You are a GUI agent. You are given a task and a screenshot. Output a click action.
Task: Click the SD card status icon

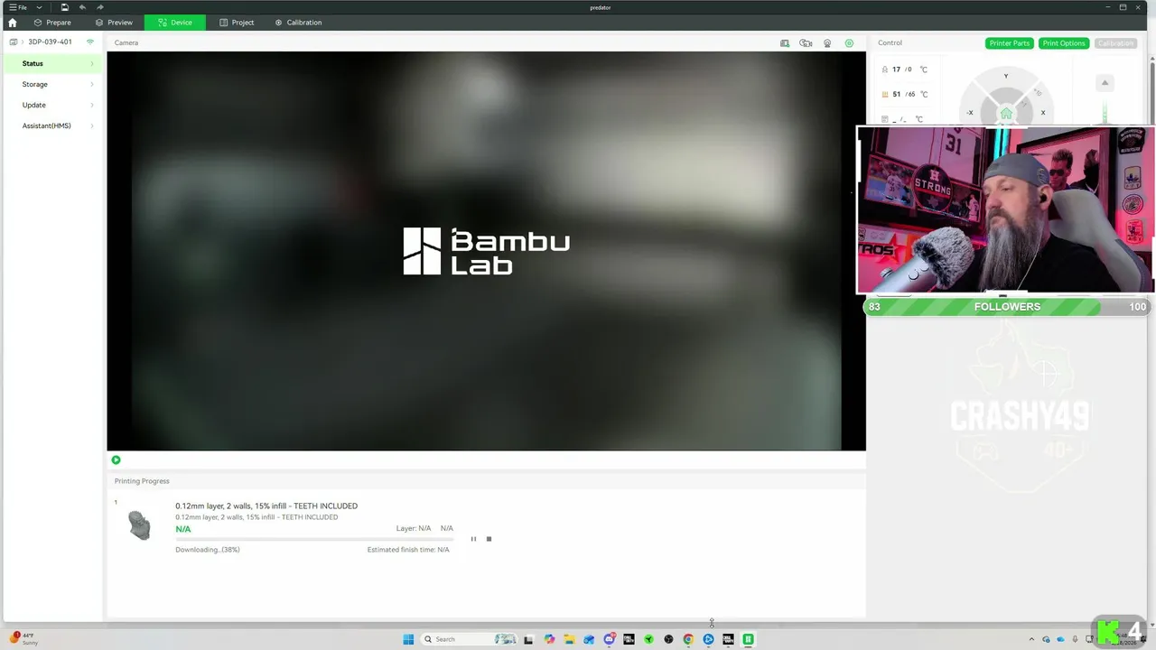pyautogui.click(x=785, y=43)
